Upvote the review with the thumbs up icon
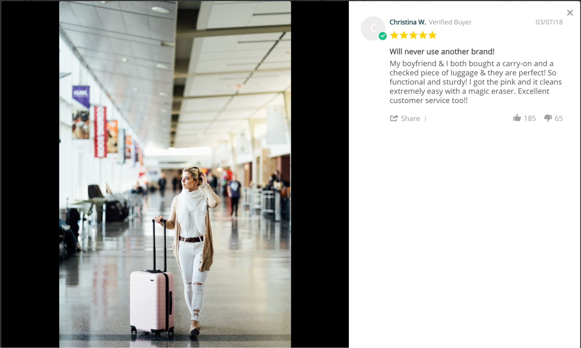This screenshot has width=581, height=348. pos(517,118)
